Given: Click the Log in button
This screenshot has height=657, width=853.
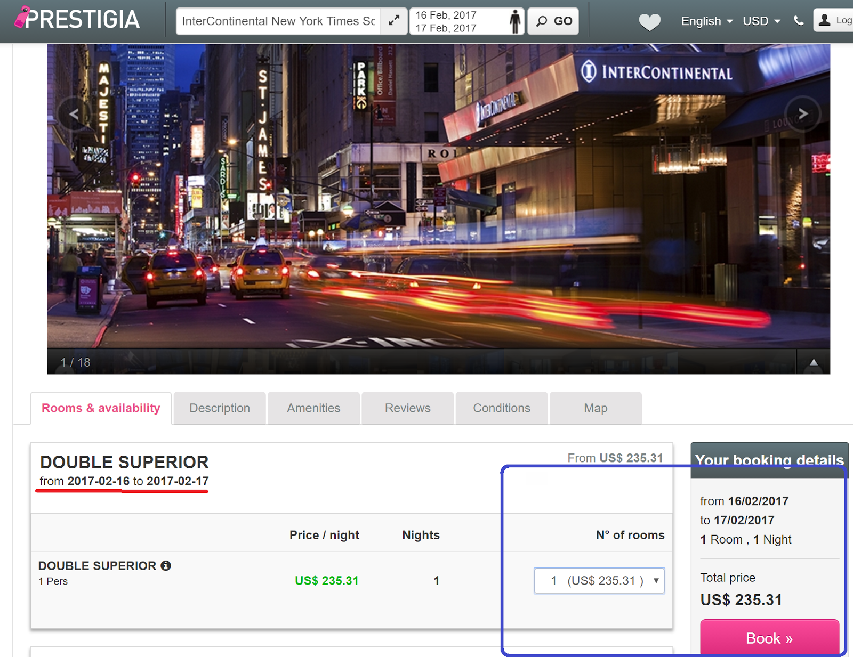Looking at the screenshot, I should click(x=834, y=20).
